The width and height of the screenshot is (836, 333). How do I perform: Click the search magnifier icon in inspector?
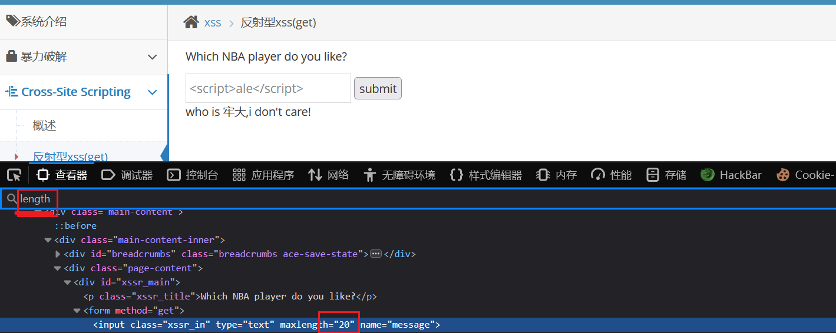click(11, 199)
